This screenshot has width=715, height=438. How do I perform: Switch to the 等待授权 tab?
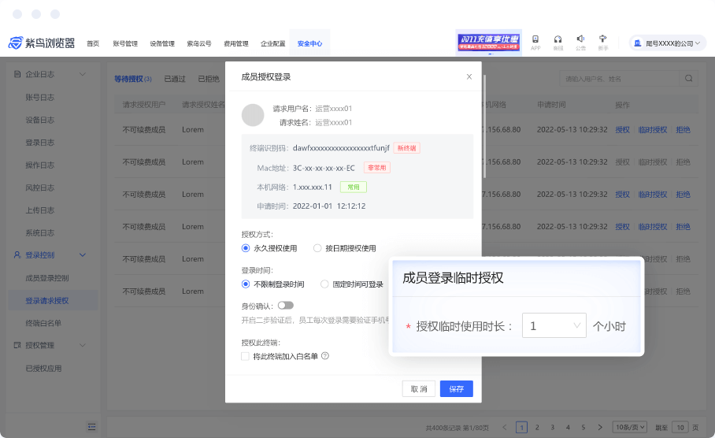coord(133,79)
